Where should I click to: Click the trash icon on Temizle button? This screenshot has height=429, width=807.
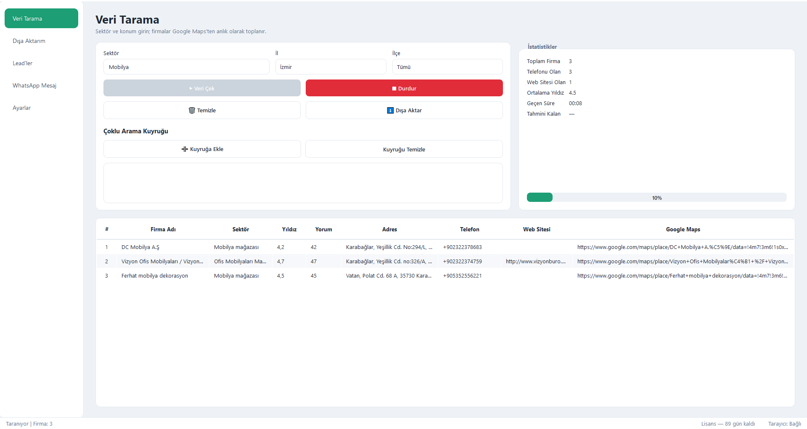coord(192,111)
